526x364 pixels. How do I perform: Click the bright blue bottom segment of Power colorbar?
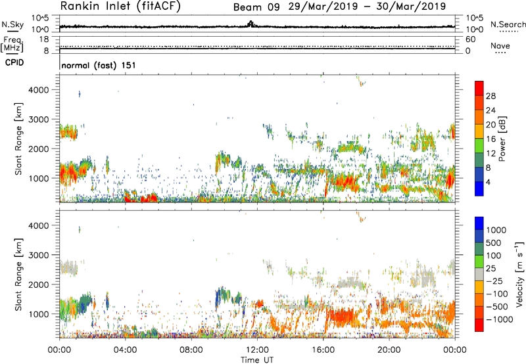tap(479, 189)
